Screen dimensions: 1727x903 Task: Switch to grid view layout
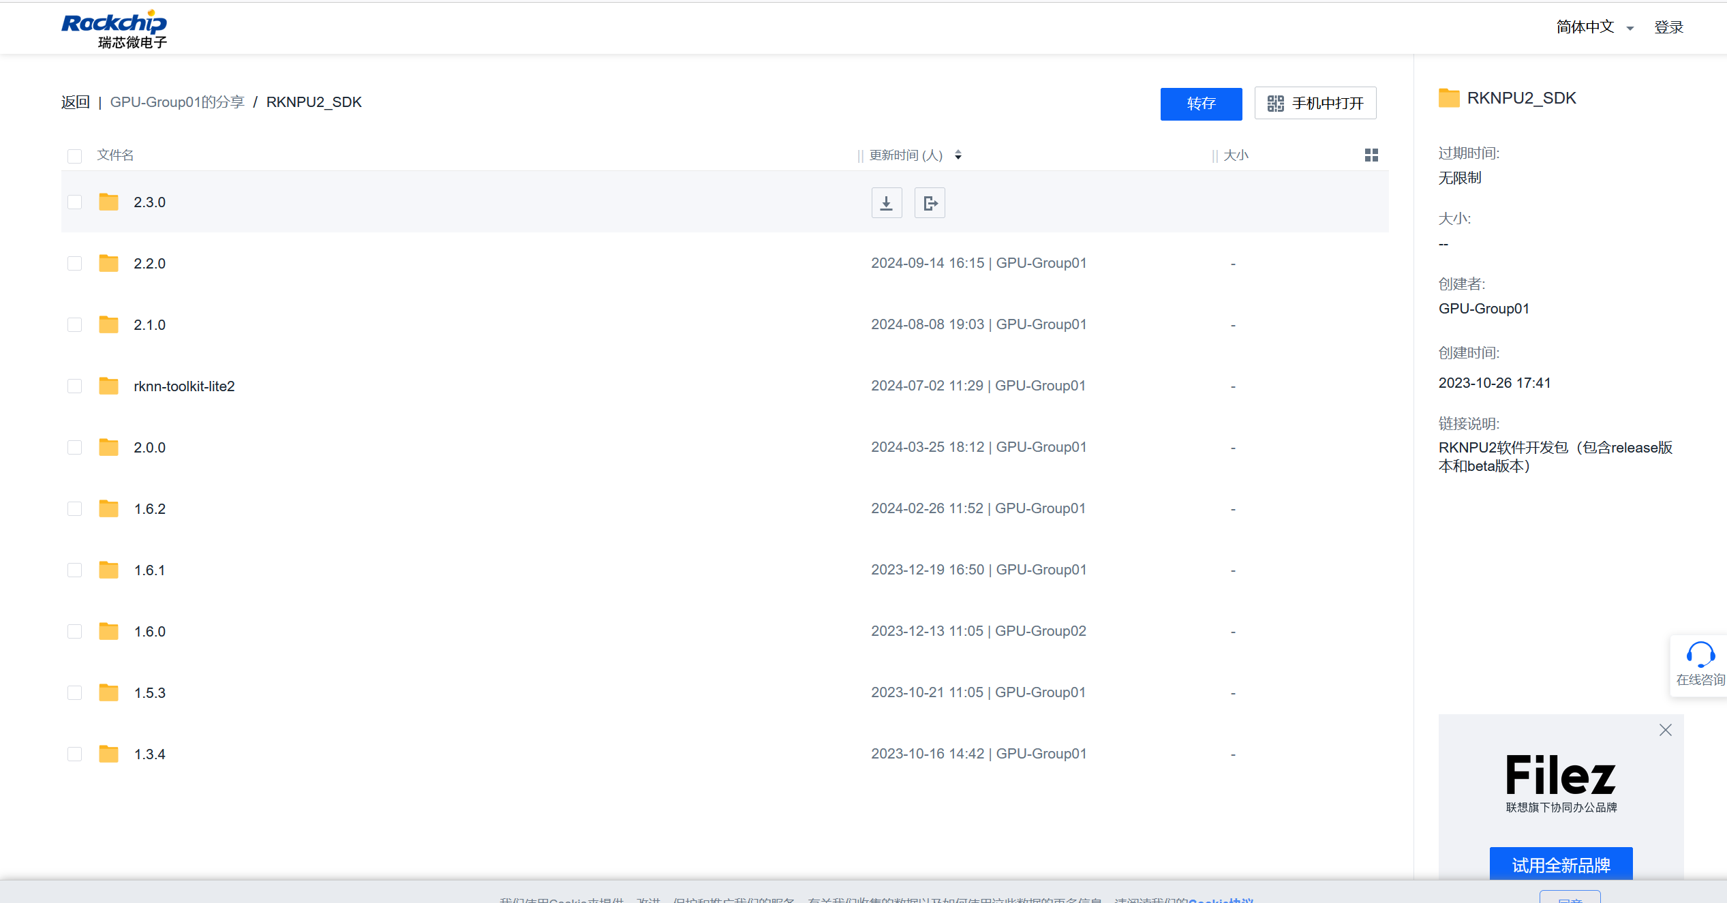1371,155
